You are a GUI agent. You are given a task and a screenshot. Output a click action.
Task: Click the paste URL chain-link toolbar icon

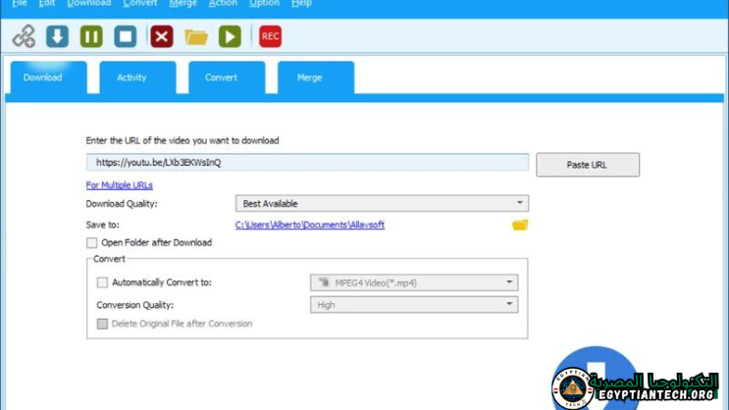click(24, 36)
